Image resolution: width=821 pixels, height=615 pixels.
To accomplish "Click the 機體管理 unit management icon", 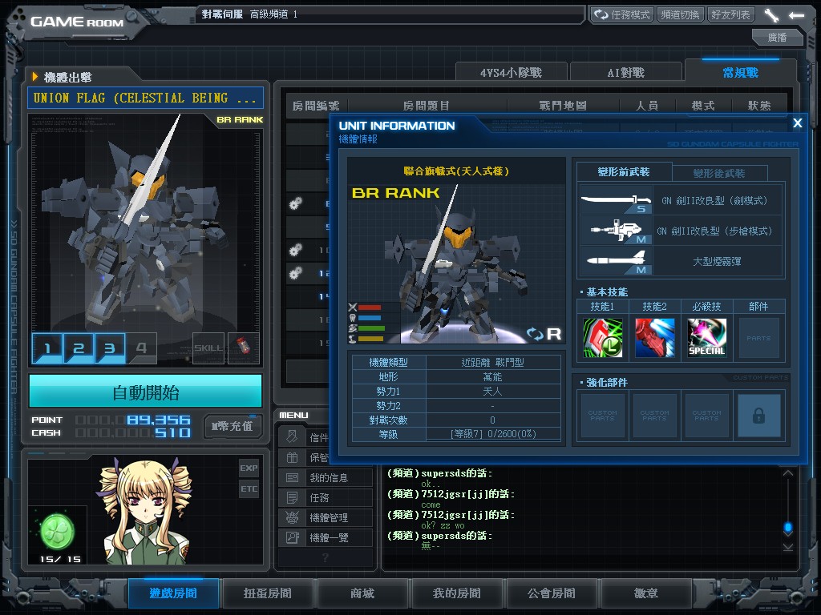I will (x=292, y=517).
